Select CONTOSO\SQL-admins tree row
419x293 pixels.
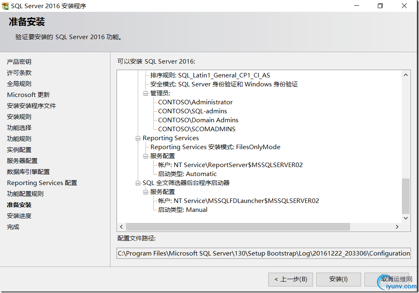click(192, 111)
